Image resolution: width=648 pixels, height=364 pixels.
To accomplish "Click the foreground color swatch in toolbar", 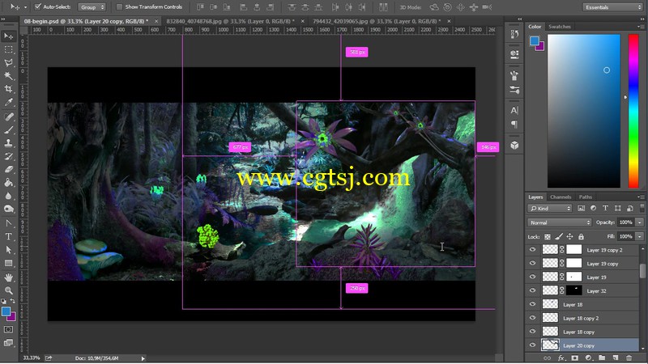I will pyautogui.click(x=6, y=312).
